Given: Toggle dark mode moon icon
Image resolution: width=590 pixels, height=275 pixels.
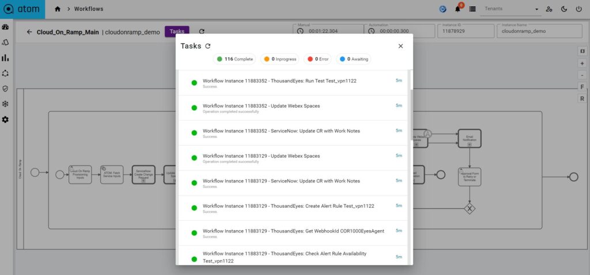Looking at the screenshot, I should 563,9.
